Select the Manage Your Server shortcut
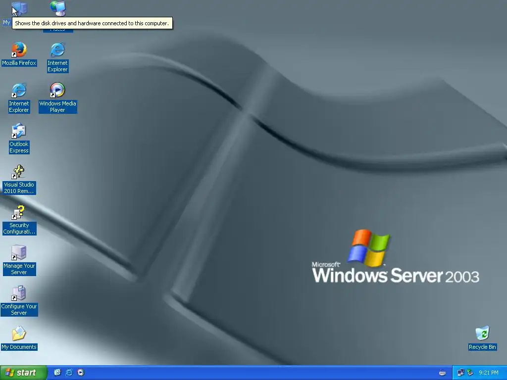Image resolution: width=507 pixels, height=380 pixels. click(19, 260)
